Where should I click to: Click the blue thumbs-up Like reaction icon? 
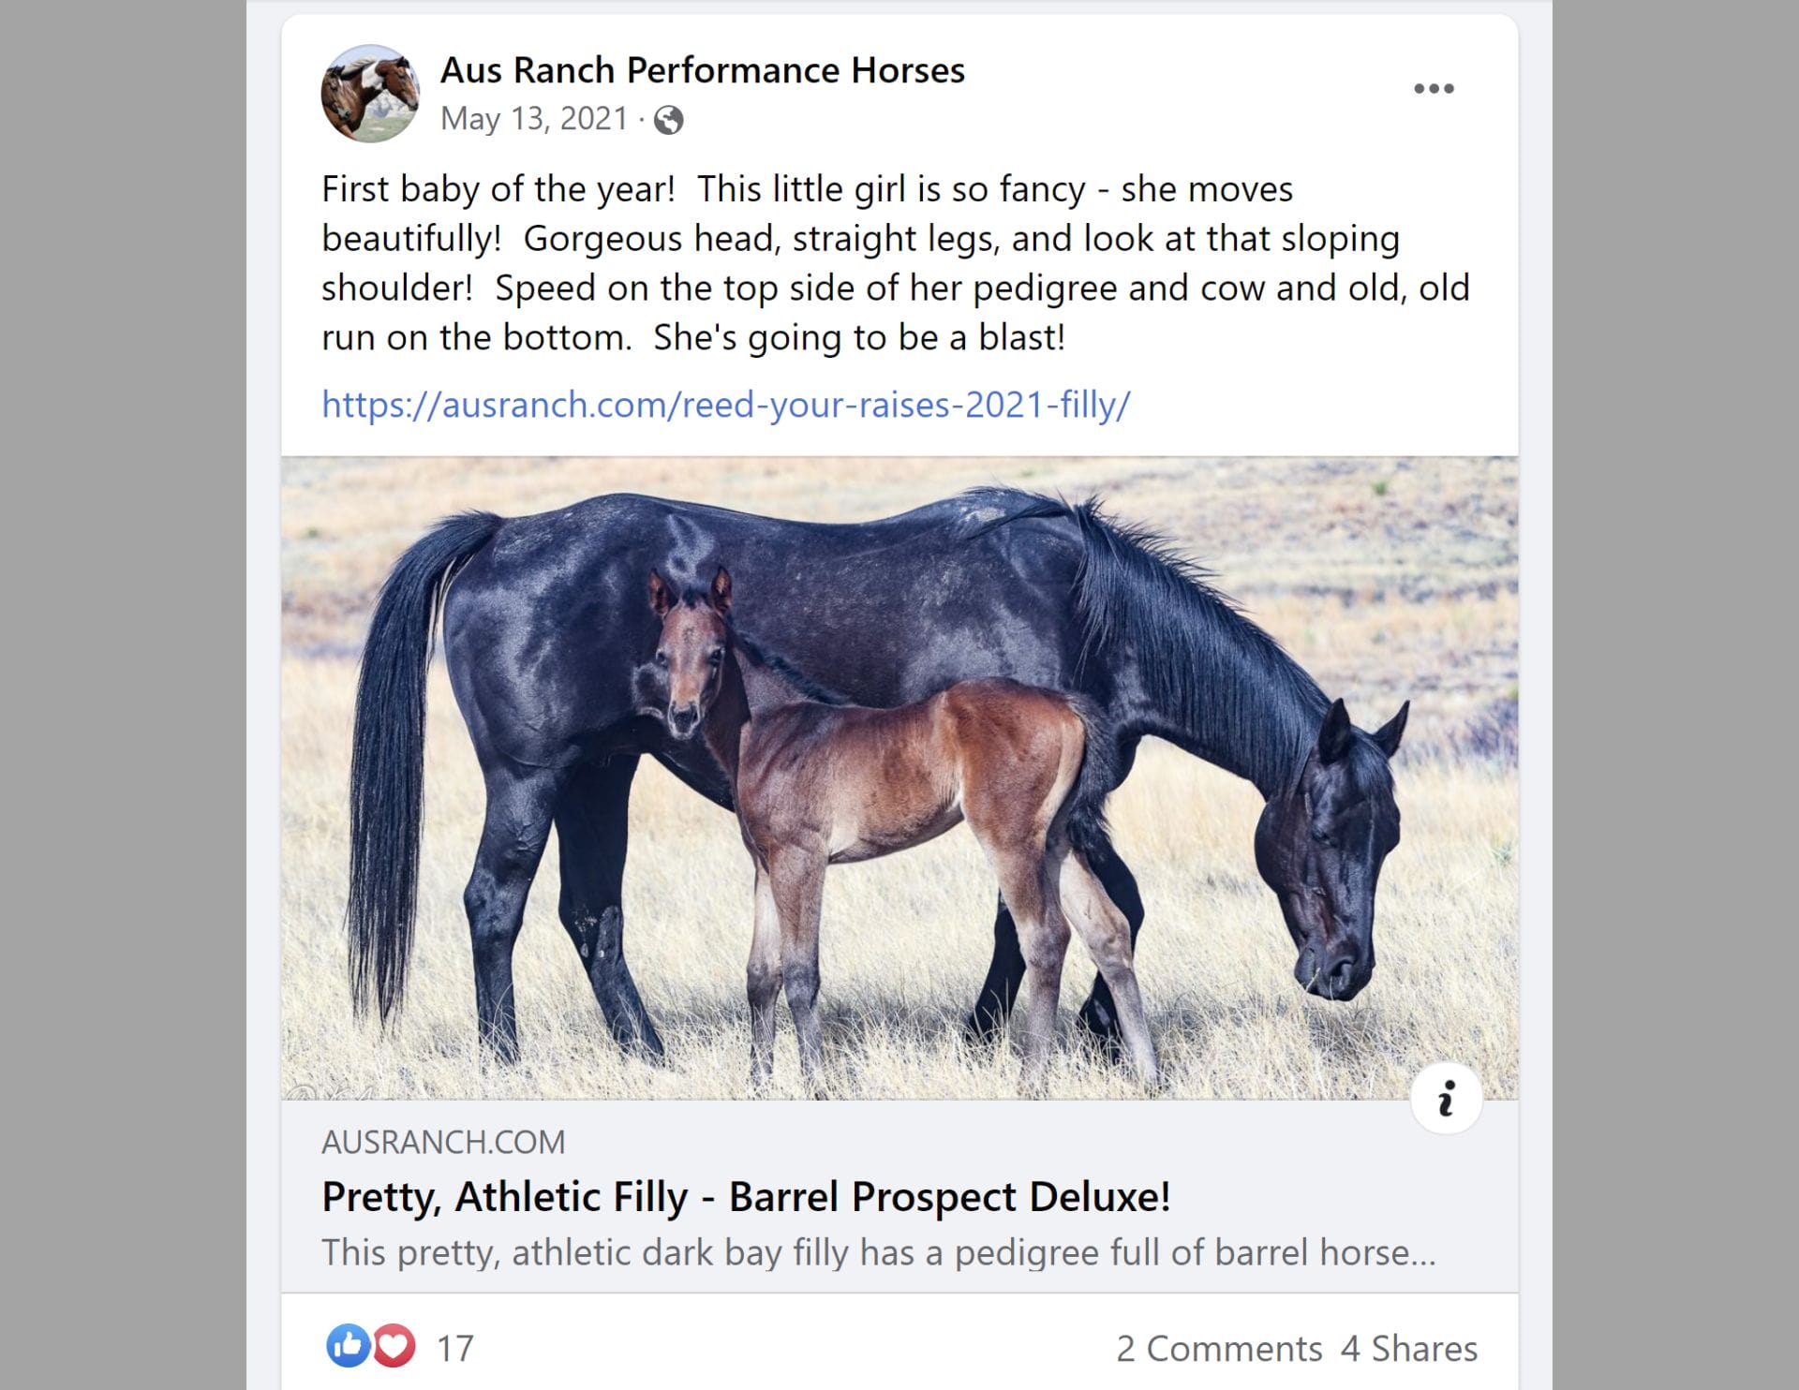348,1347
